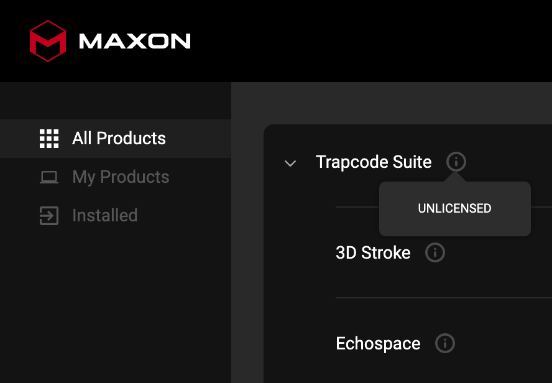
Task: Switch to the My Products view
Action: [116, 177]
